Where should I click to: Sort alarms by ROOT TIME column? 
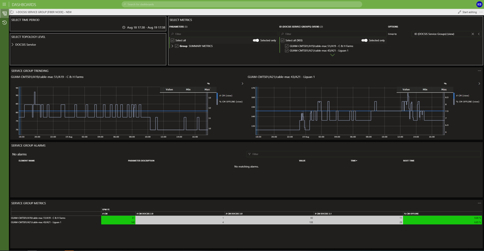click(x=409, y=161)
